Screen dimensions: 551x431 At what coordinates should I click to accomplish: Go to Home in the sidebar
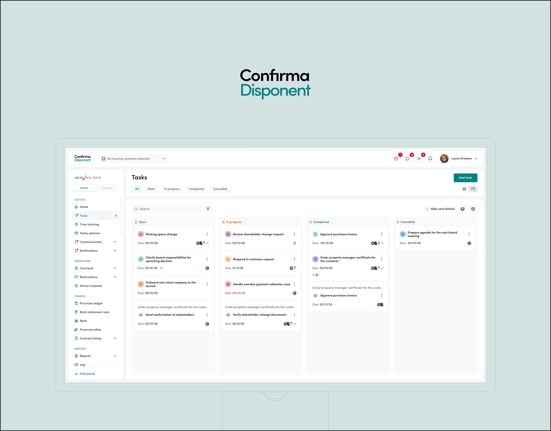coord(96,207)
